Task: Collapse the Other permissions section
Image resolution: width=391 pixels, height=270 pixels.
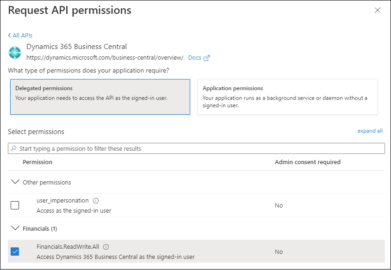Action: tap(15, 182)
